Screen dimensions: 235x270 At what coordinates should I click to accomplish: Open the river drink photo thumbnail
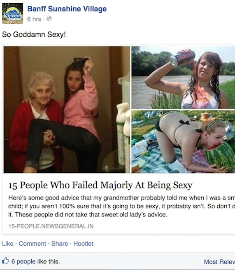[x=183, y=77]
